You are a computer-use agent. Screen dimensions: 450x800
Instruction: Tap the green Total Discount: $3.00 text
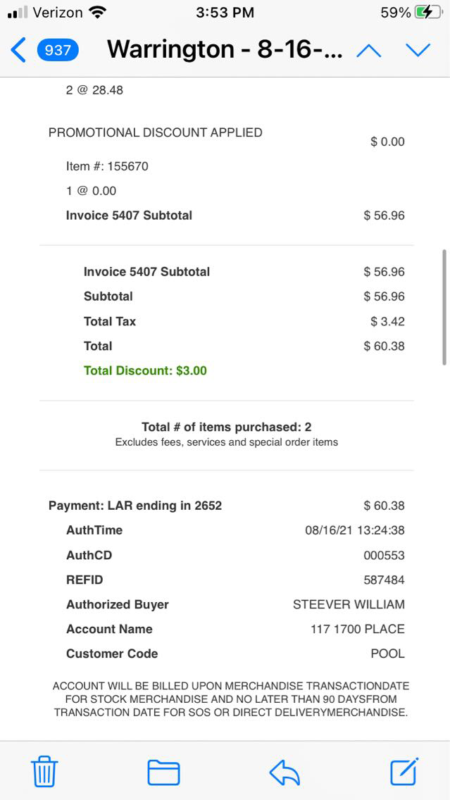point(145,370)
